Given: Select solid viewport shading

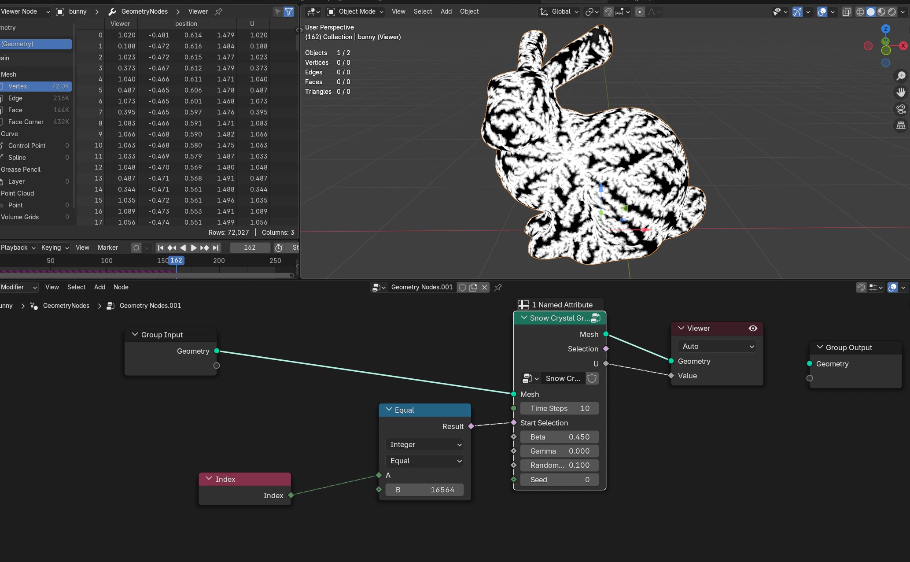Looking at the screenshot, I should 870,12.
